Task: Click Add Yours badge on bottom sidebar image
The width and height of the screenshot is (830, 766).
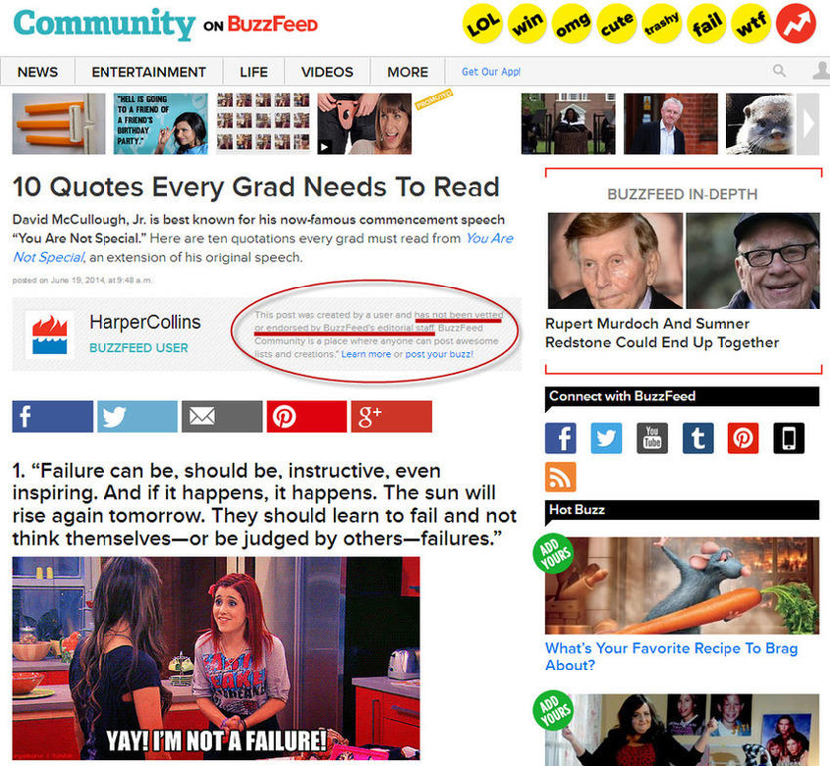Action: coord(554,710)
